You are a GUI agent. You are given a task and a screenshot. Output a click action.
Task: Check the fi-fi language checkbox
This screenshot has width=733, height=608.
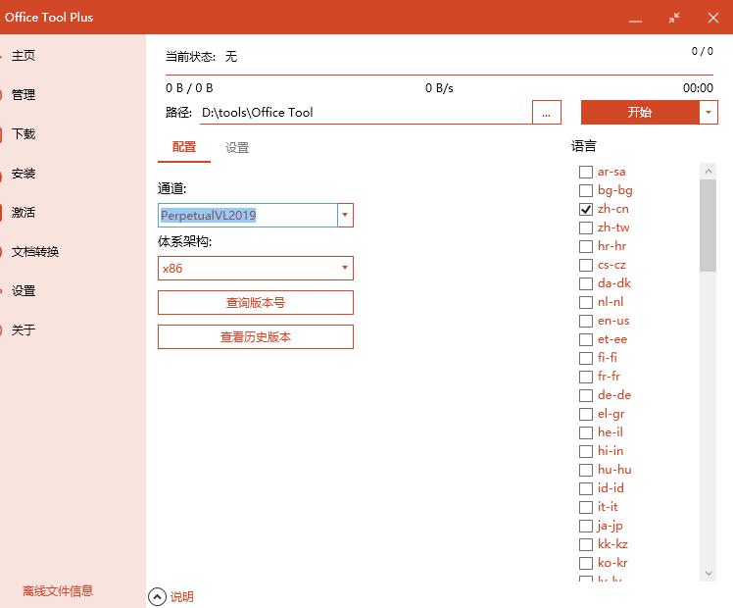586,358
